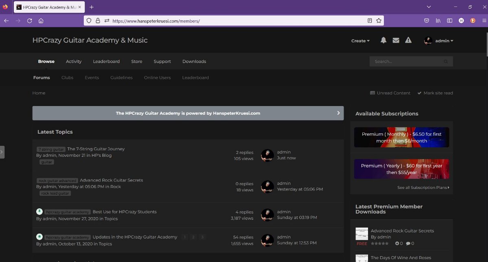This screenshot has height=262, width=488.
Task: Open the Advanced Rock Guitar Secrets topic
Action: (111, 180)
